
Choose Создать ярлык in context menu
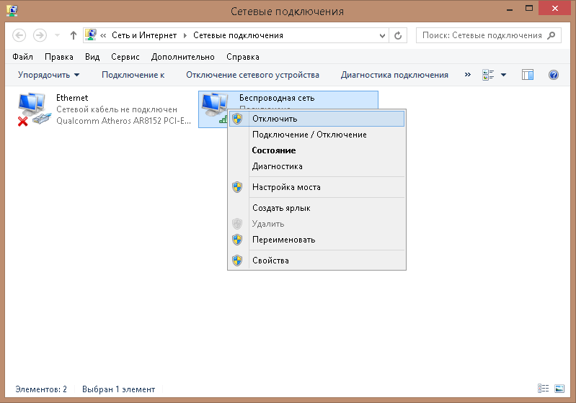point(316,208)
